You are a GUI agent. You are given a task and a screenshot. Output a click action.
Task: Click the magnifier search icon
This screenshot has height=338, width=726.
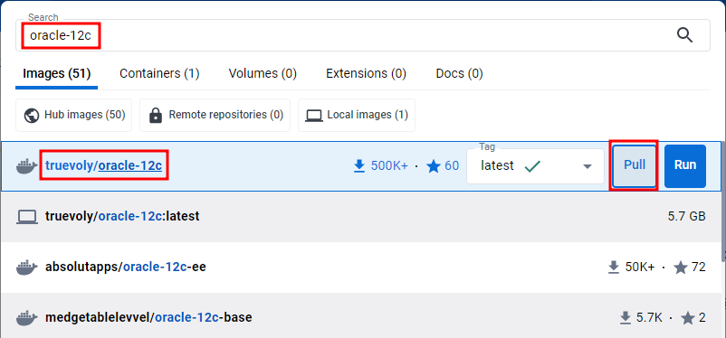(x=684, y=35)
